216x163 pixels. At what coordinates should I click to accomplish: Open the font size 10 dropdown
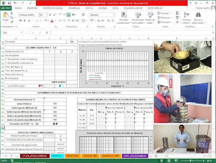[47, 15]
